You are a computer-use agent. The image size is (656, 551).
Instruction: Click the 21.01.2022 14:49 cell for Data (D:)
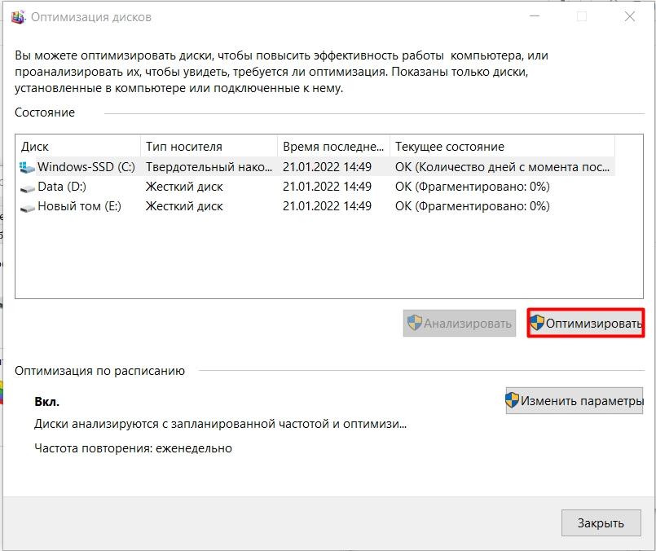tap(327, 187)
